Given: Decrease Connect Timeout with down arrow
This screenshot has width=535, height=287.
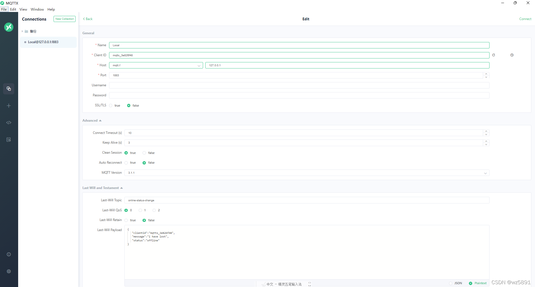Looking at the screenshot, I should [x=486, y=134].
